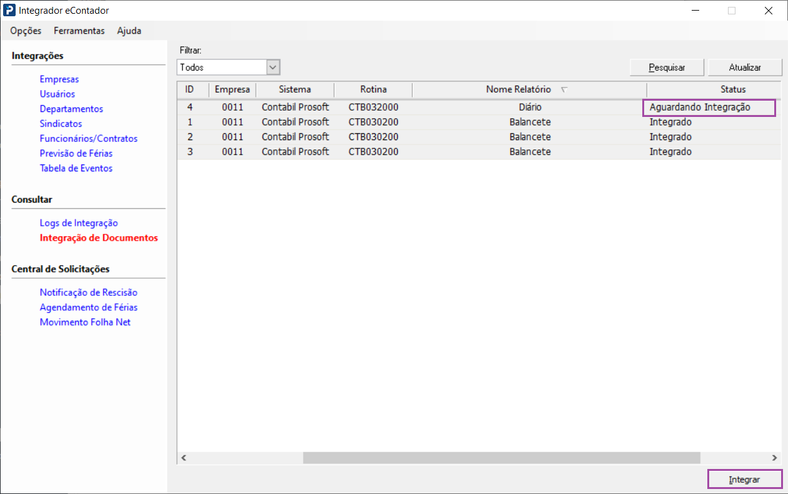Sort by the Status column header
The width and height of the screenshot is (788, 494).
click(732, 89)
